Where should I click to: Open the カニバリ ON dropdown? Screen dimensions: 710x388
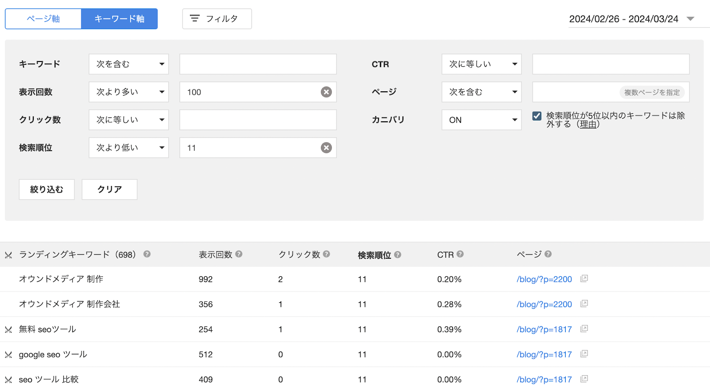(481, 120)
